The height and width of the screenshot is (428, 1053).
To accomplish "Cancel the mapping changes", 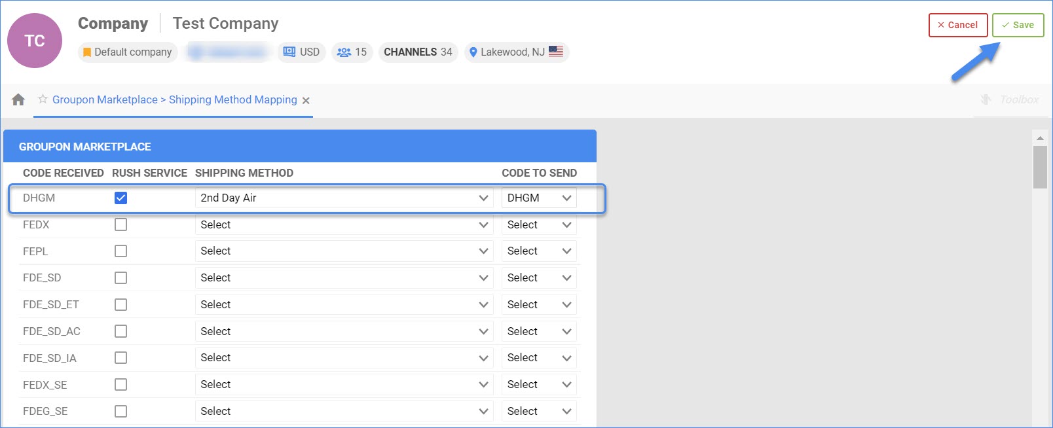I will 958,25.
